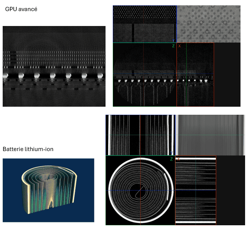Click the empty dark panel right of GPU slices
This screenshot has width=247, height=231.
pos(227,75)
